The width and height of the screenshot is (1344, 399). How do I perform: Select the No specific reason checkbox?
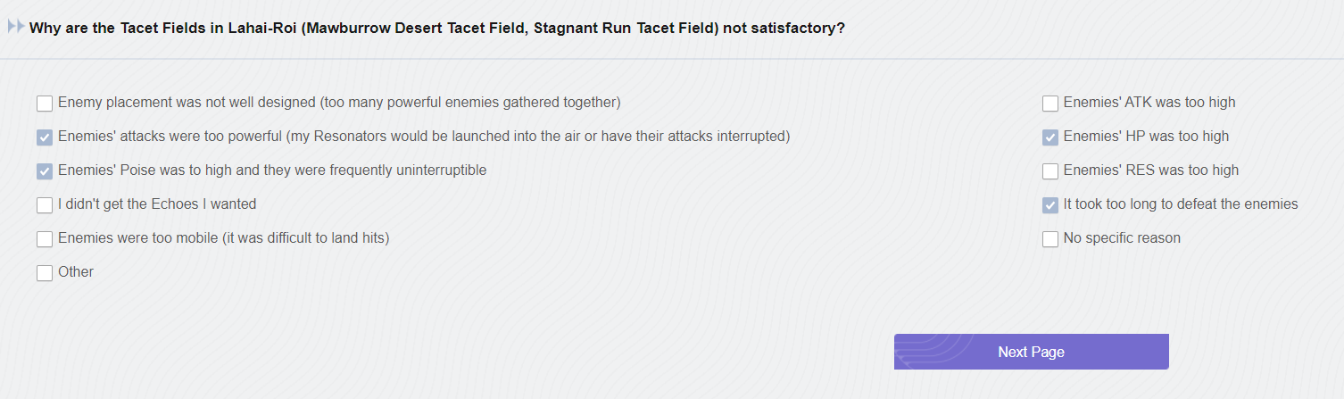tap(1050, 239)
